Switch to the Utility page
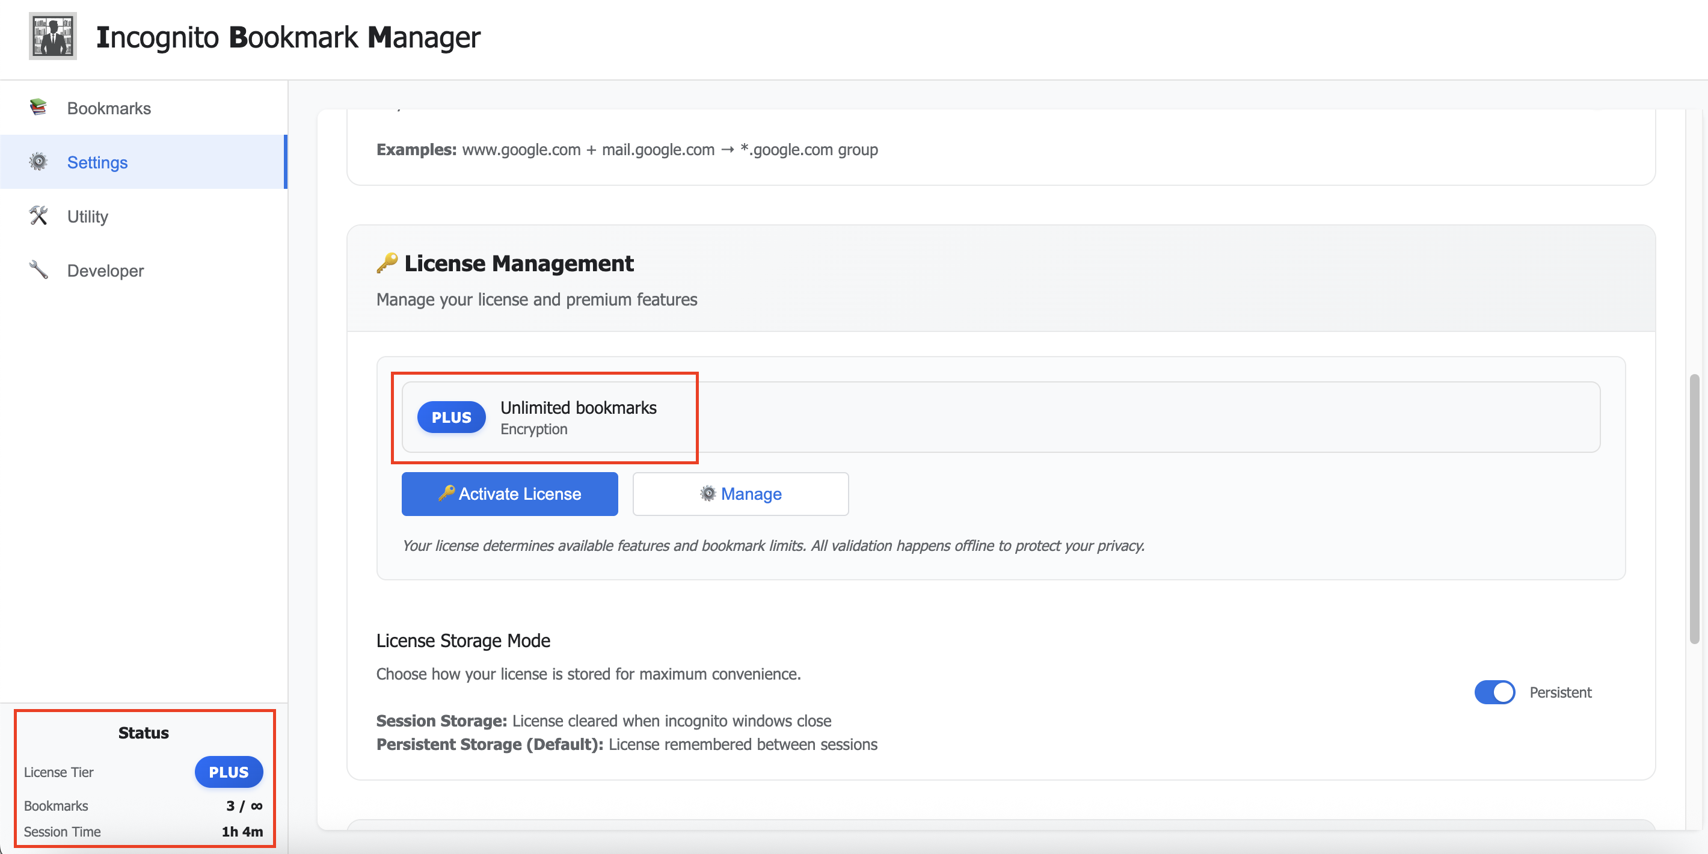The height and width of the screenshot is (854, 1708). pos(88,216)
